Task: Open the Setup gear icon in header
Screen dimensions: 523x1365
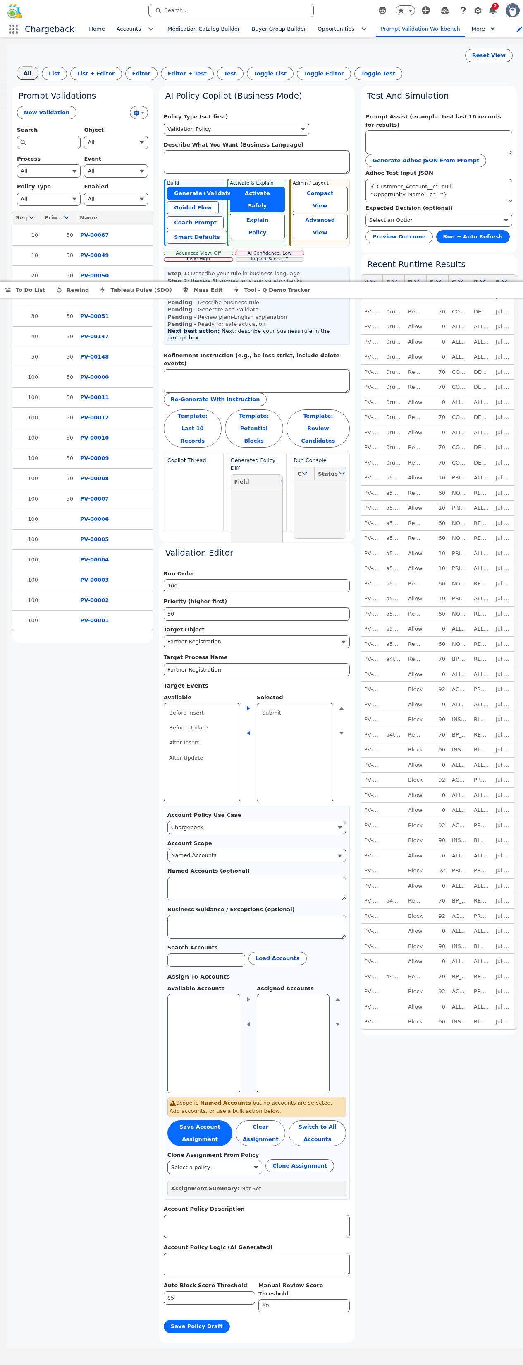Action: 478,10
